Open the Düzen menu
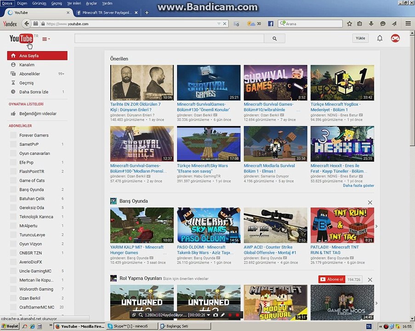415x331 pixels. (22, 3)
